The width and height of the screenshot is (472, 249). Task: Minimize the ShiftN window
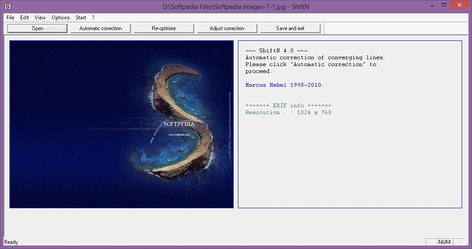(432, 5)
